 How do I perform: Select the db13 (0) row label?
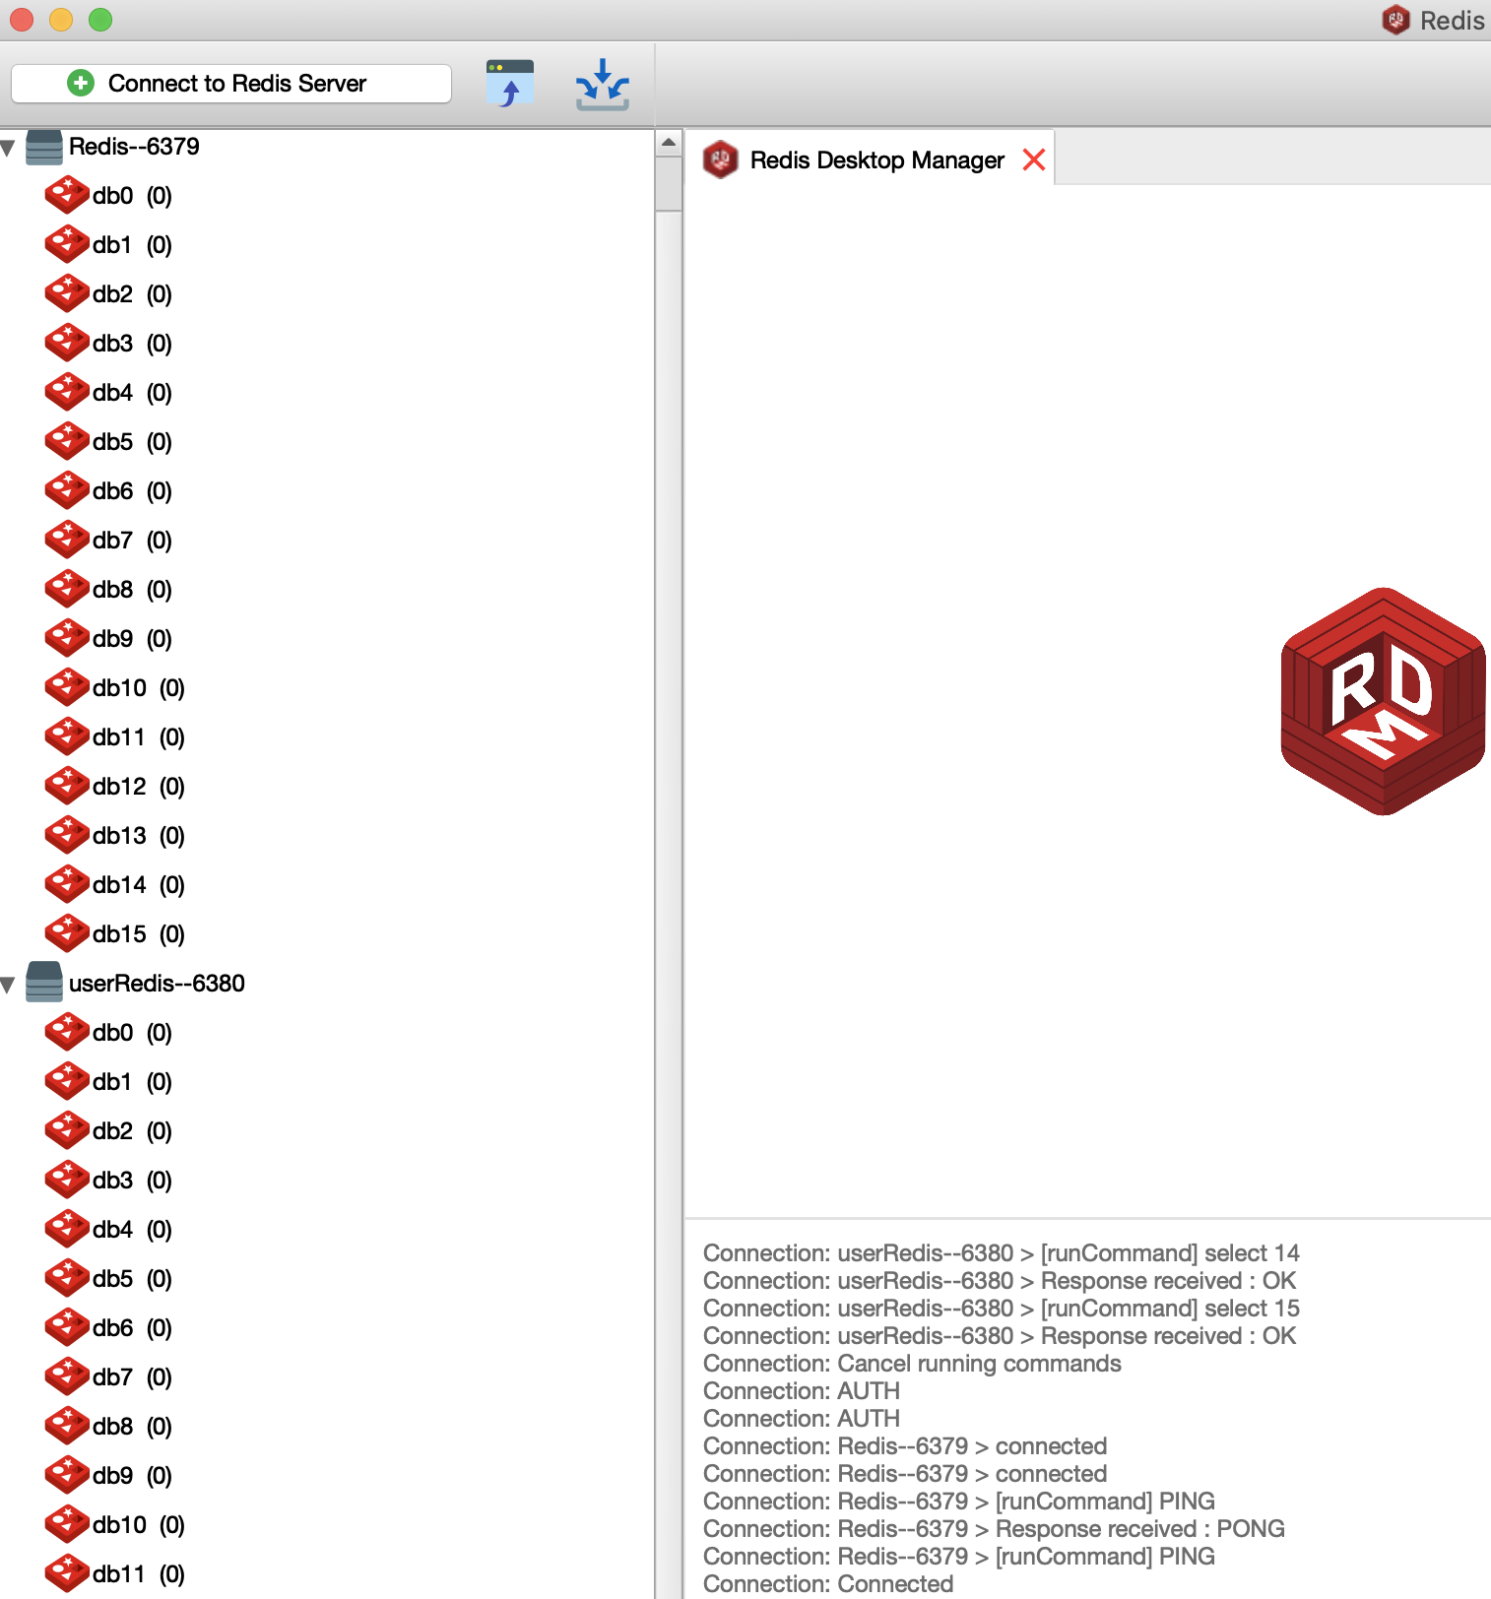[x=139, y=836]
